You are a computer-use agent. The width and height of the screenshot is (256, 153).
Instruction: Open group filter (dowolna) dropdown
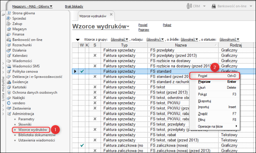click(119, 40)
